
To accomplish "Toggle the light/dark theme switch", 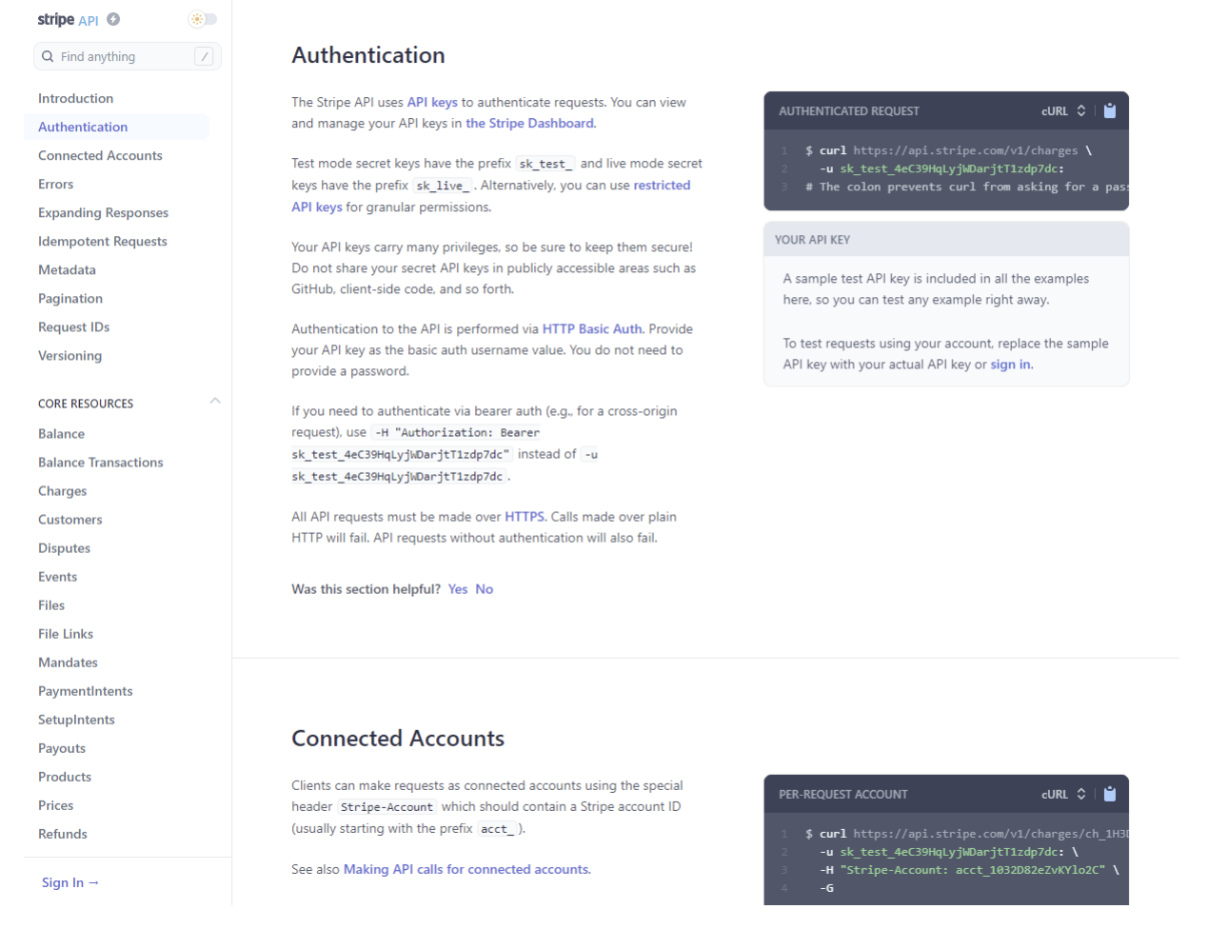I will [x=203, y=19].
